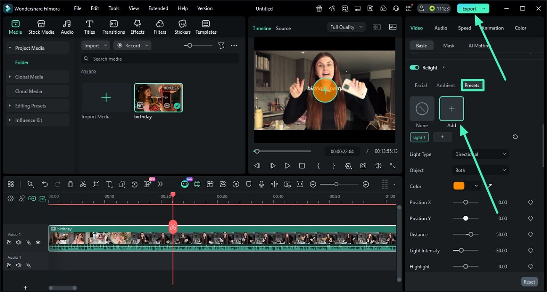The image size is (547, 292).
Task: Select the split scissors tool in the timeline toolbar
Action: (83, 184)
